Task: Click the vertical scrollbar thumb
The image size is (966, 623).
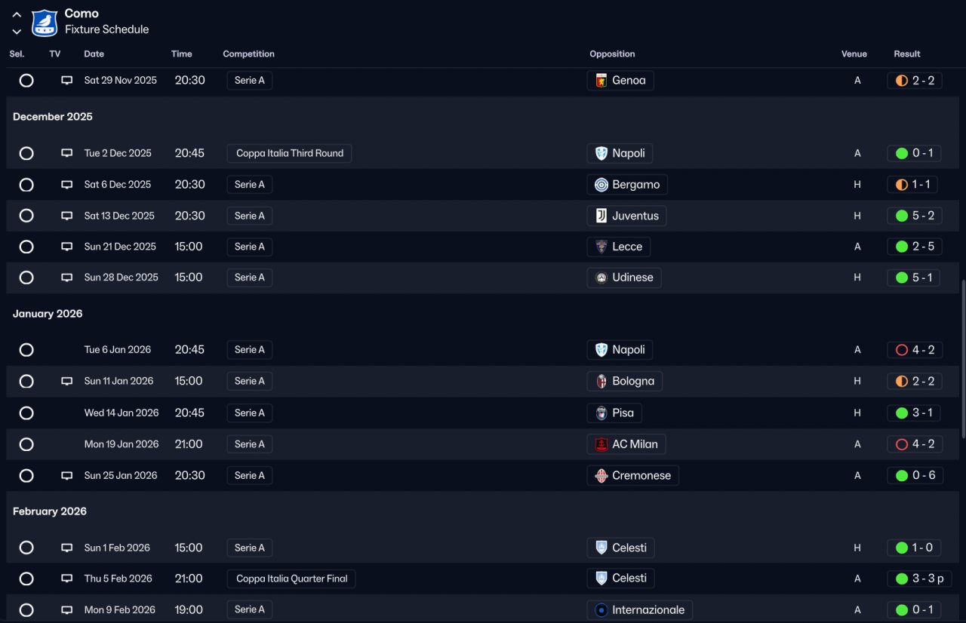Action: coord(962,359)
